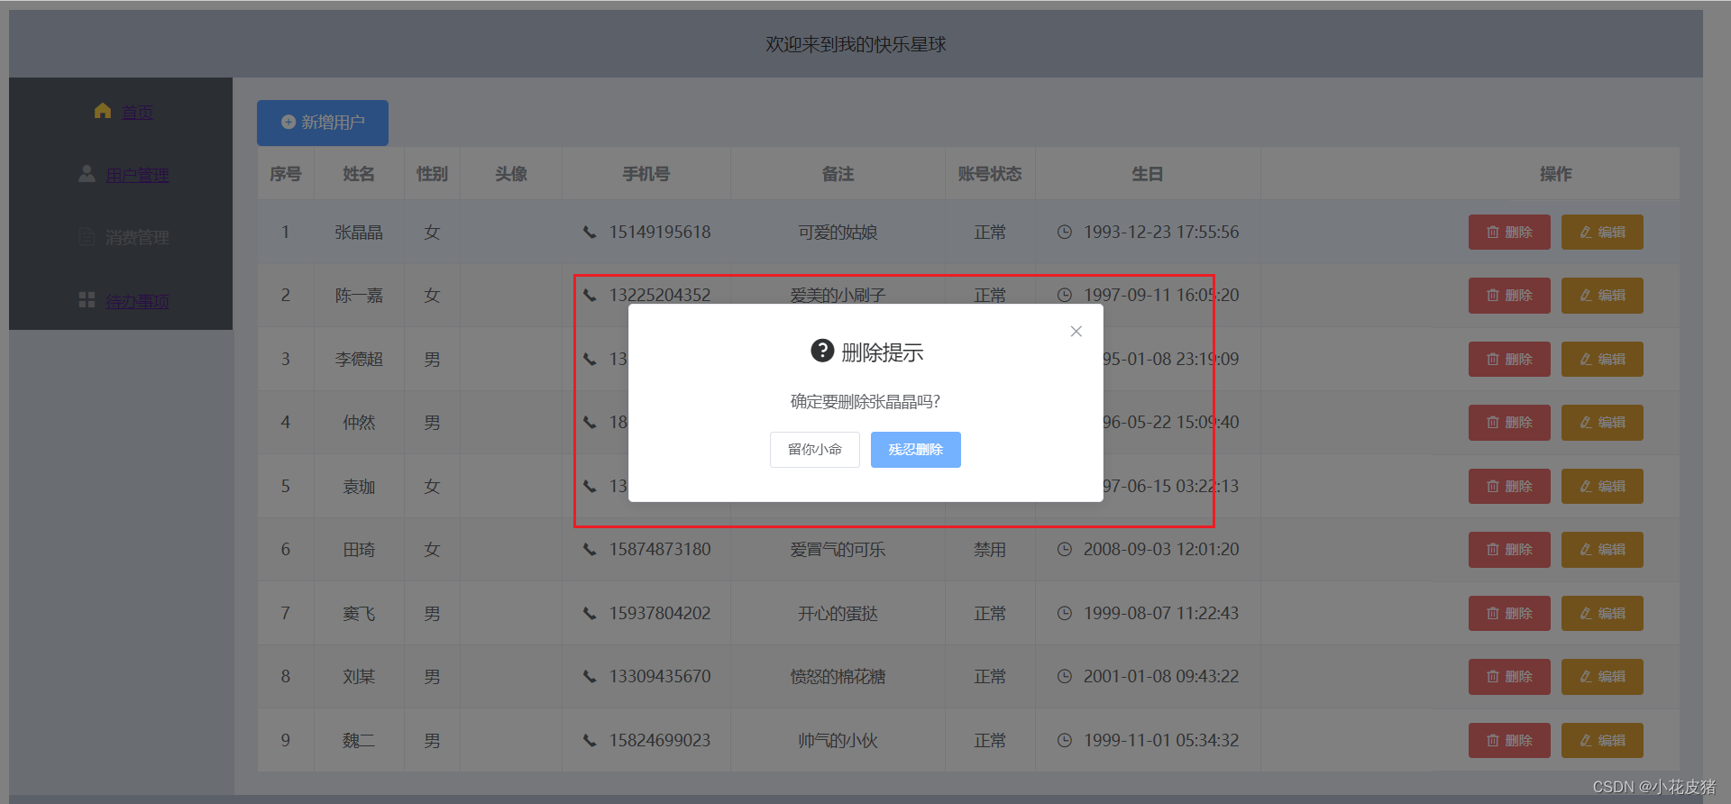Delete the user 李德超 row

[x=1509, y=360]
